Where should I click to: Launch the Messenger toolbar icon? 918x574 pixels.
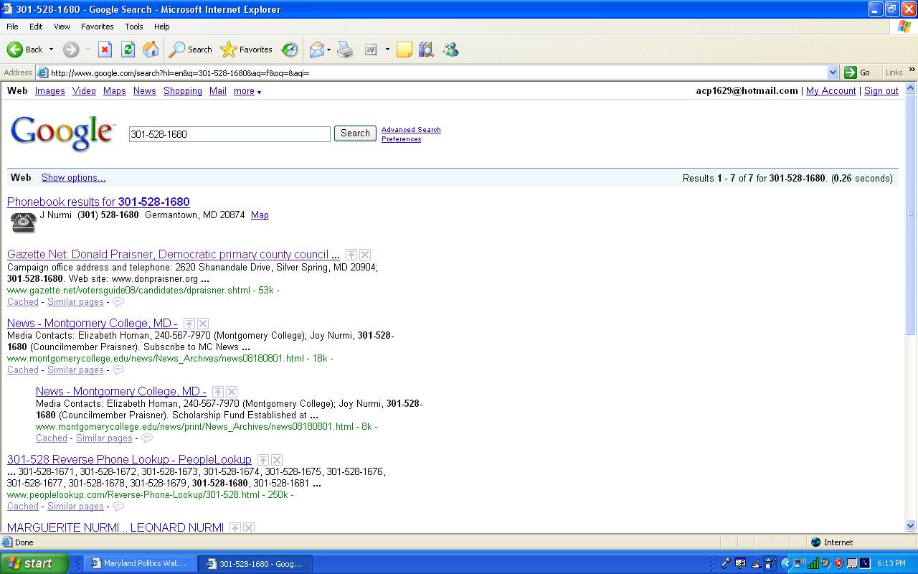pos(450,50)
